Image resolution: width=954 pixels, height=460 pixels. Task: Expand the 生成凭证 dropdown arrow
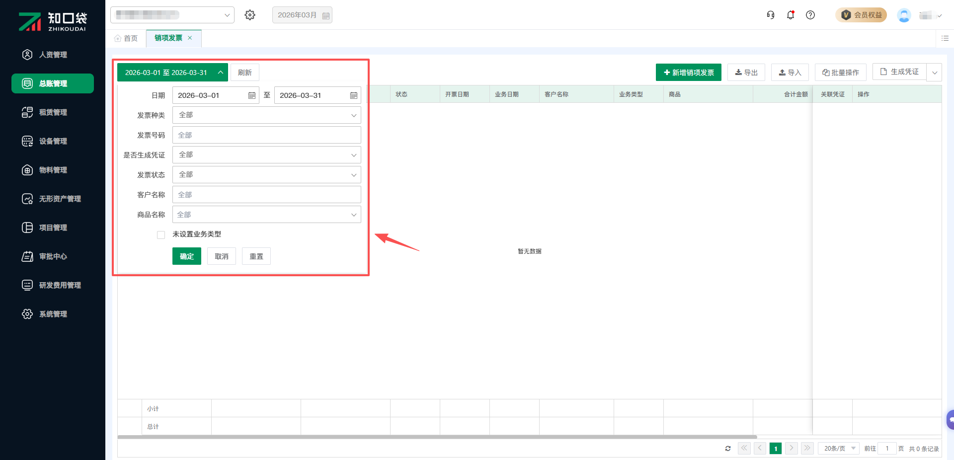(x=935, y=73)
